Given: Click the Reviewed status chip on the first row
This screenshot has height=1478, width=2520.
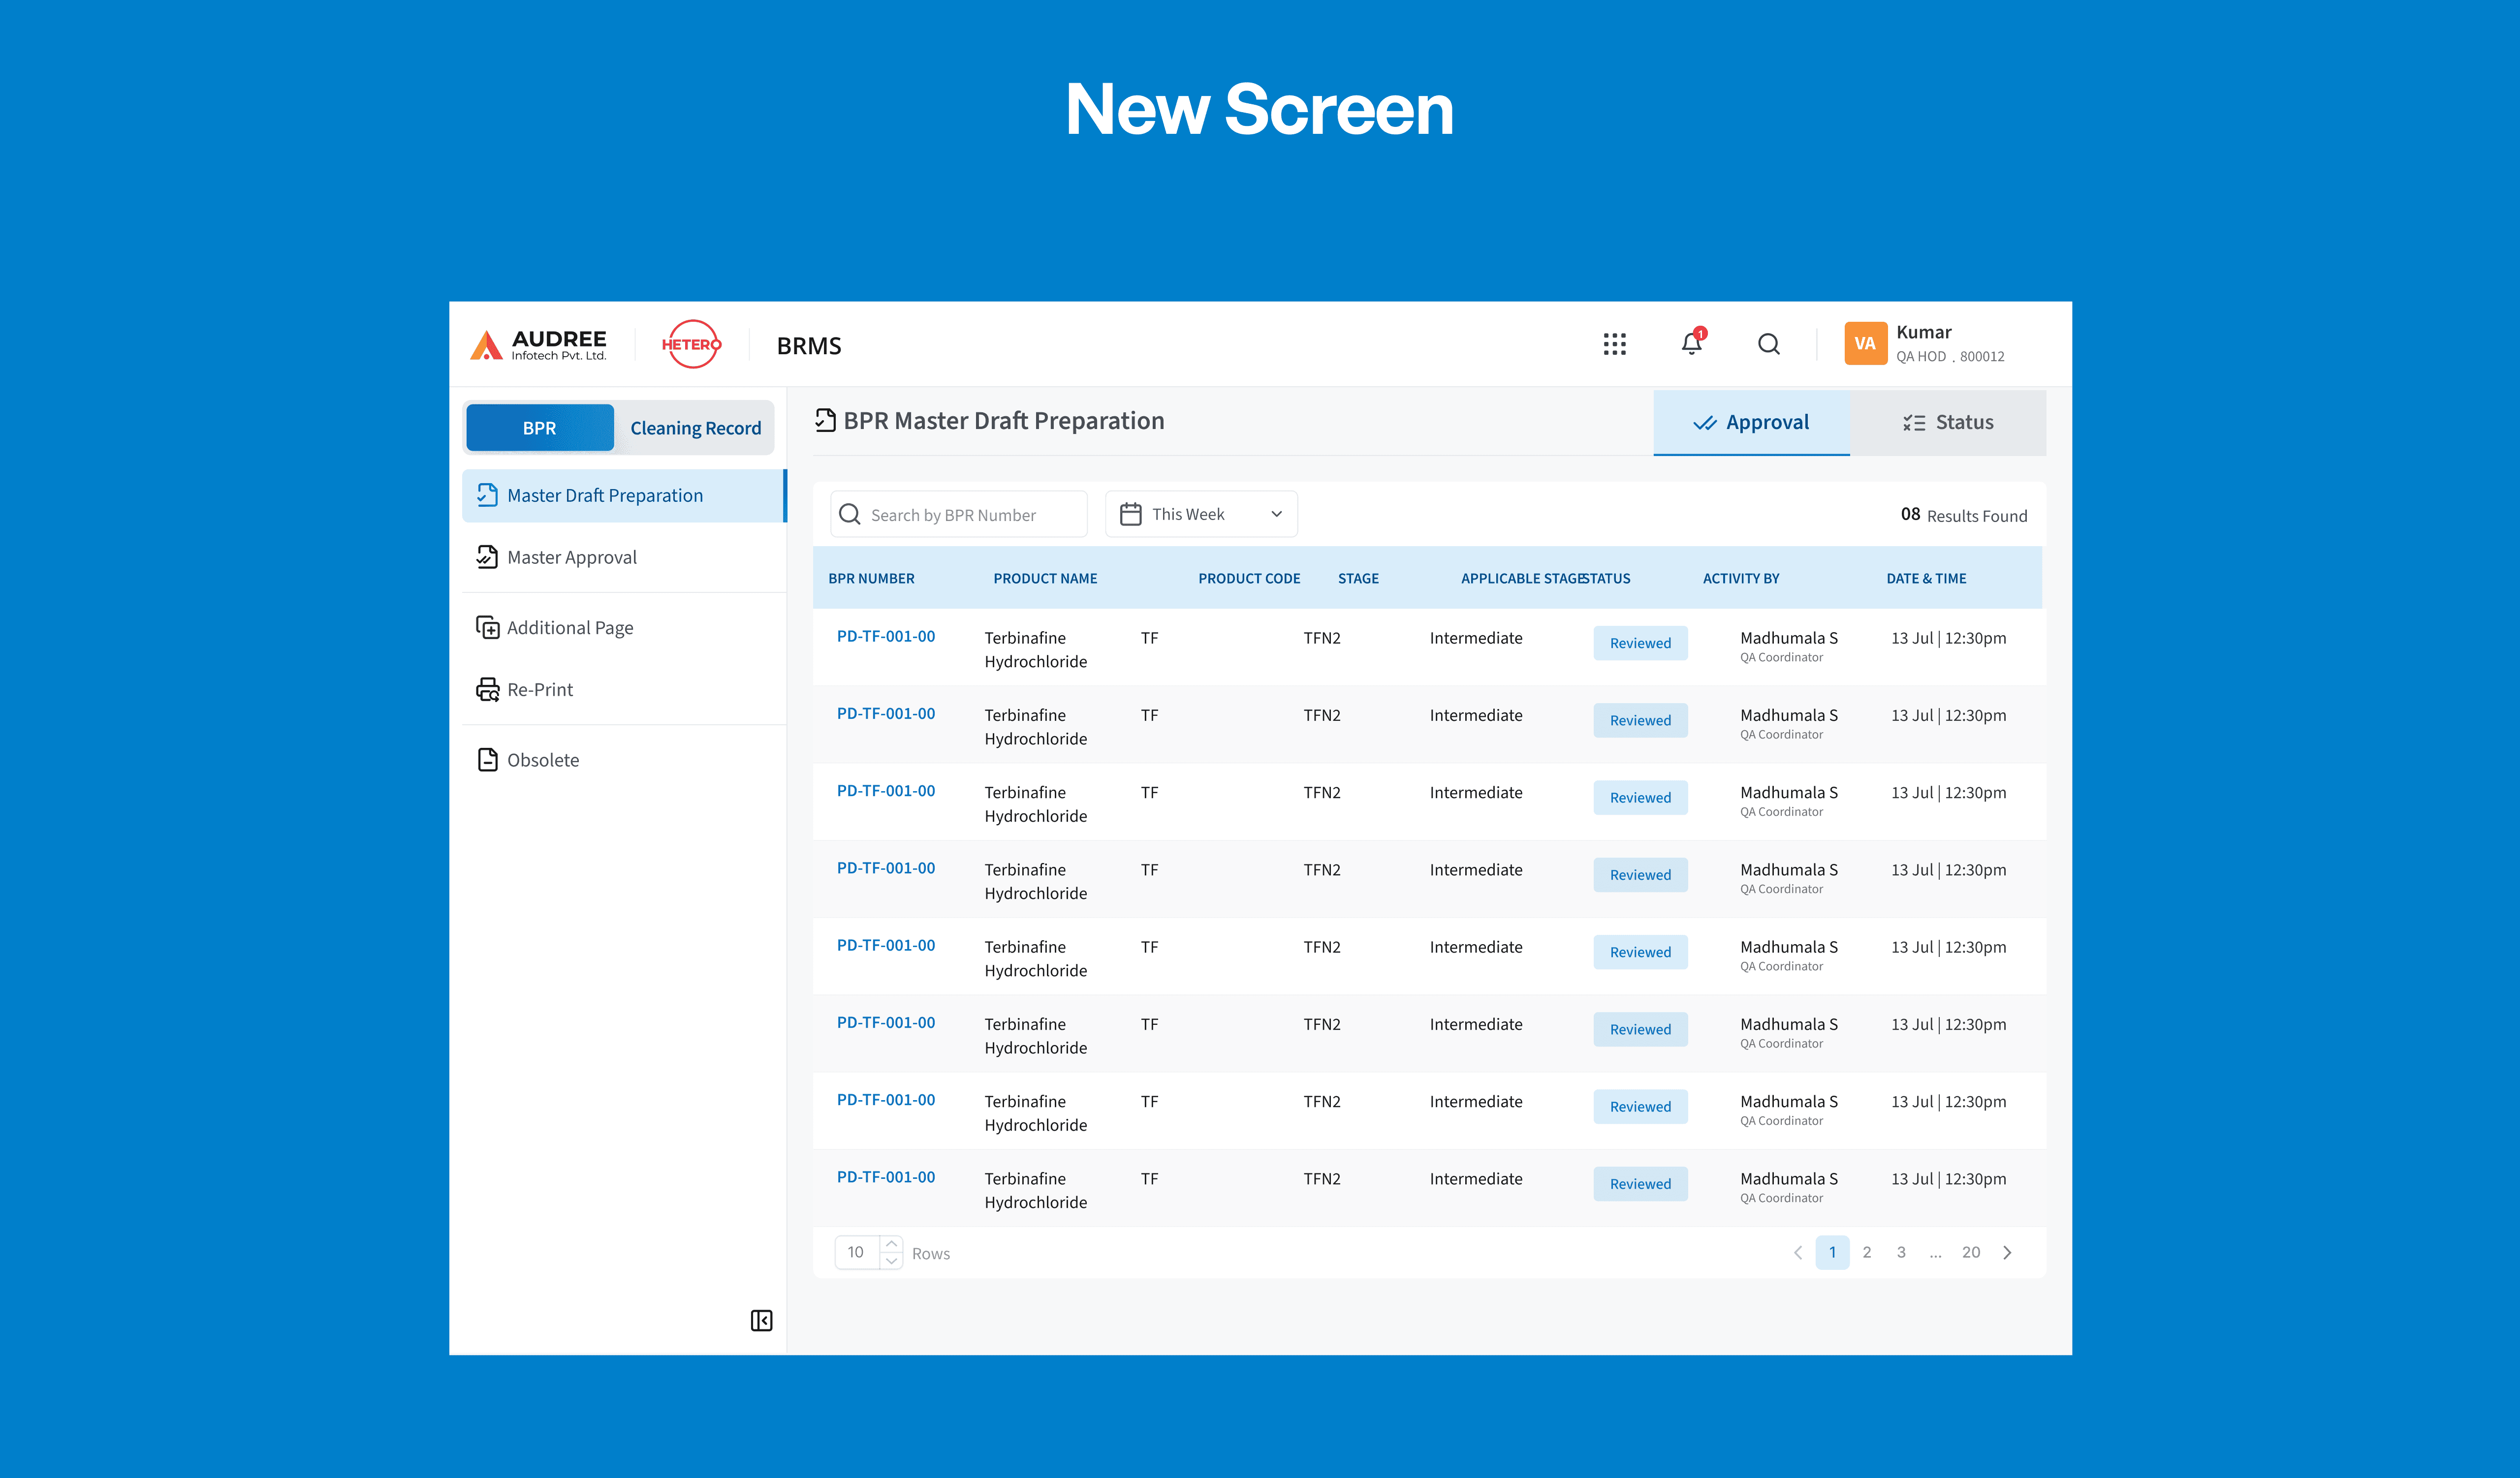Looking at the screenshot, I should pyautogui.click(x=1640, y=643).
